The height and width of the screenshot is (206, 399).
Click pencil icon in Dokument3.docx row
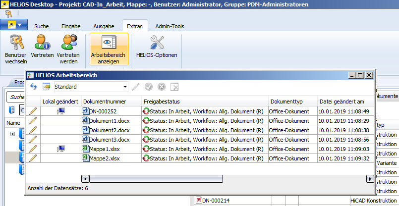[x=33, y=139]
